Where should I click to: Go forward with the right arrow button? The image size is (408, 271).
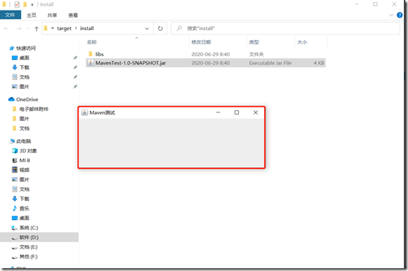(x=19, y=29)
